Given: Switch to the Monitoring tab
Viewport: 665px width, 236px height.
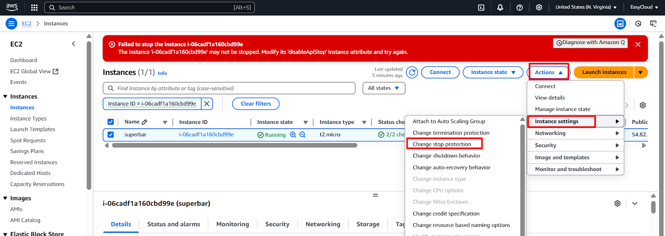Looking at the screenshot, I should tap(233, 224).
